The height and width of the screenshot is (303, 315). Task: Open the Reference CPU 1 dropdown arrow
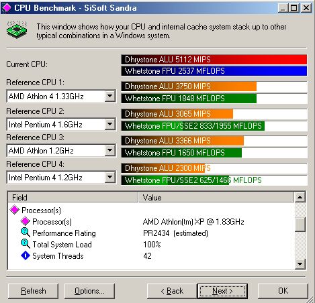coord(110,97)
